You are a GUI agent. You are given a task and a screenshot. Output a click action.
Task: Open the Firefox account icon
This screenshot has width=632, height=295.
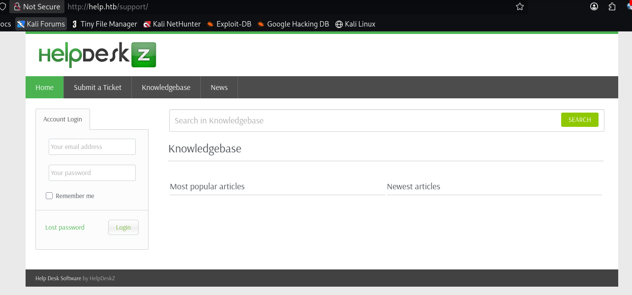(594, 7)
